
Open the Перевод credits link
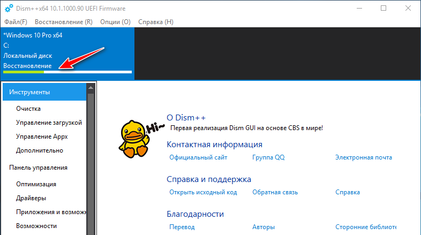(x=182, y=227)
